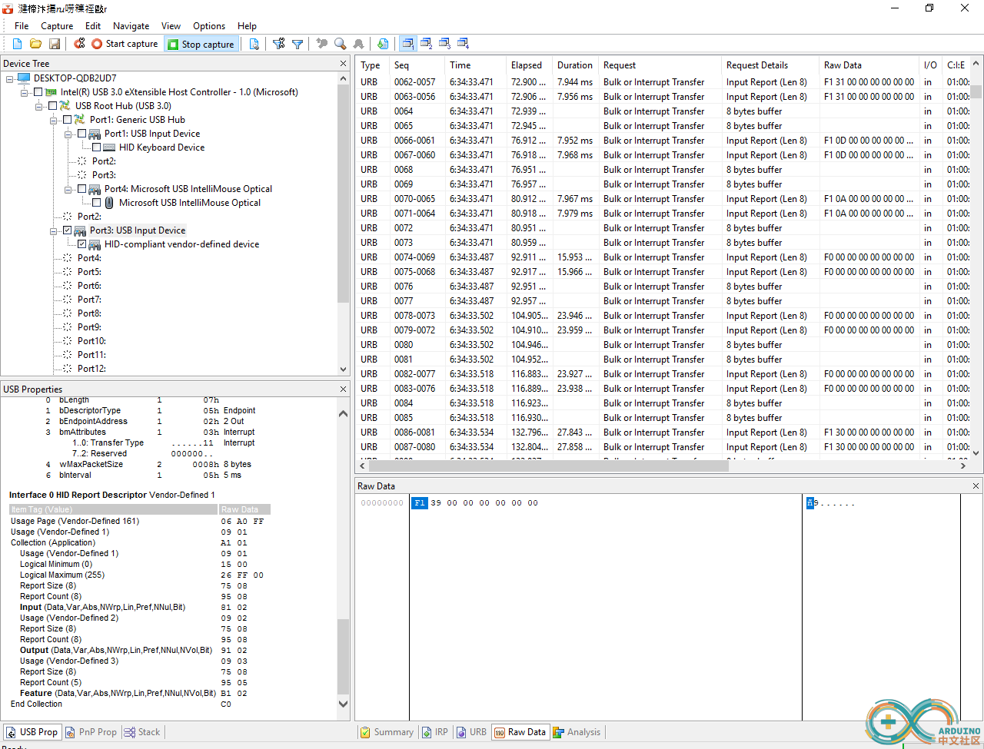Collapse the Port1: Generic USB Hub node
Viewport: 984px width, 749px height.
click(54, 120)
